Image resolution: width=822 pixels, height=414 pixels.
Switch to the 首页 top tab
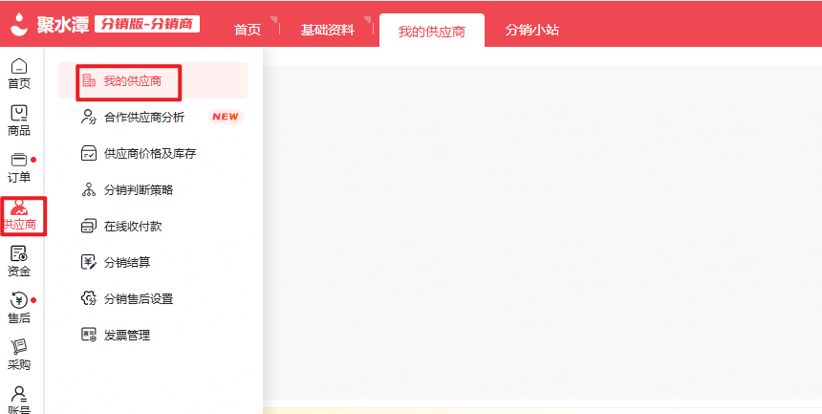point(248,30)
